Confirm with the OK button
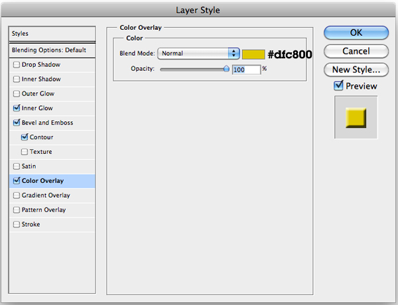 click(356, 32)
